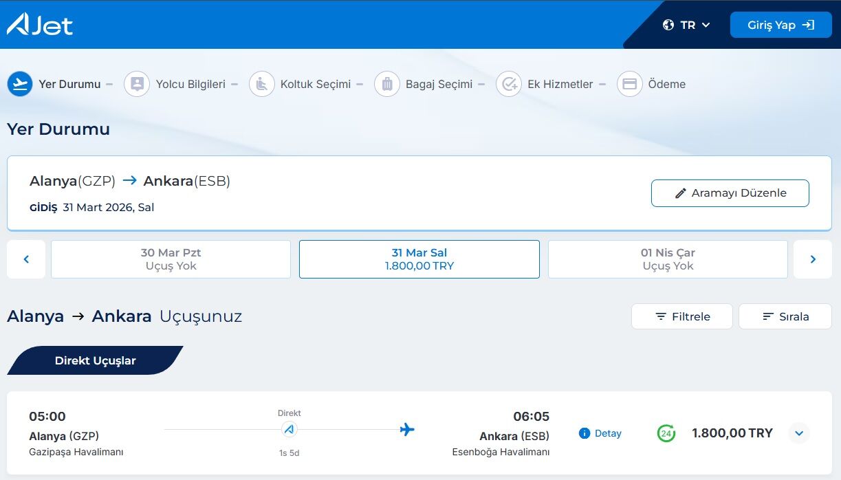Click the AJet logo in header
Viewport: 841px width, 480px height.
click(40, 25)
